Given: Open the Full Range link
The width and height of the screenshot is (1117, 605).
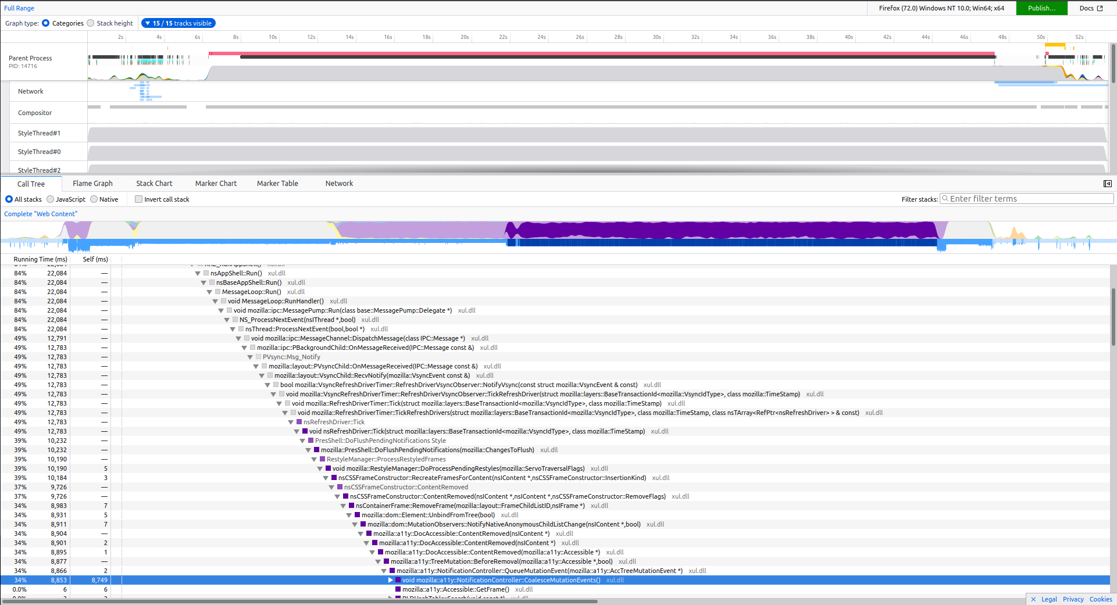Looking at the screenshot, I should tap(19, 8).
